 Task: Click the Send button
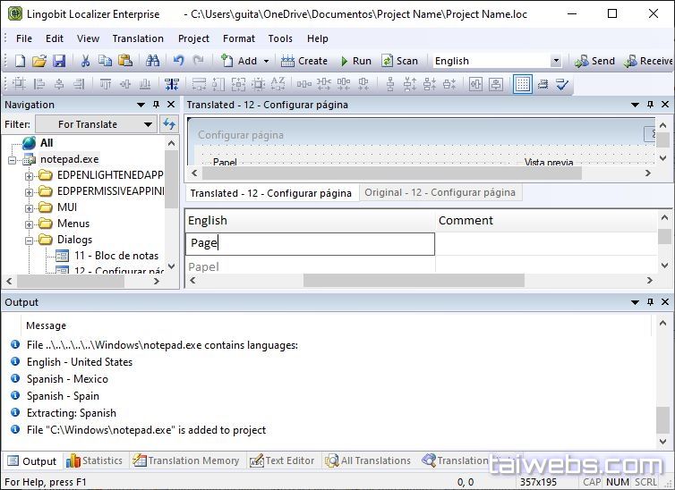594,61
